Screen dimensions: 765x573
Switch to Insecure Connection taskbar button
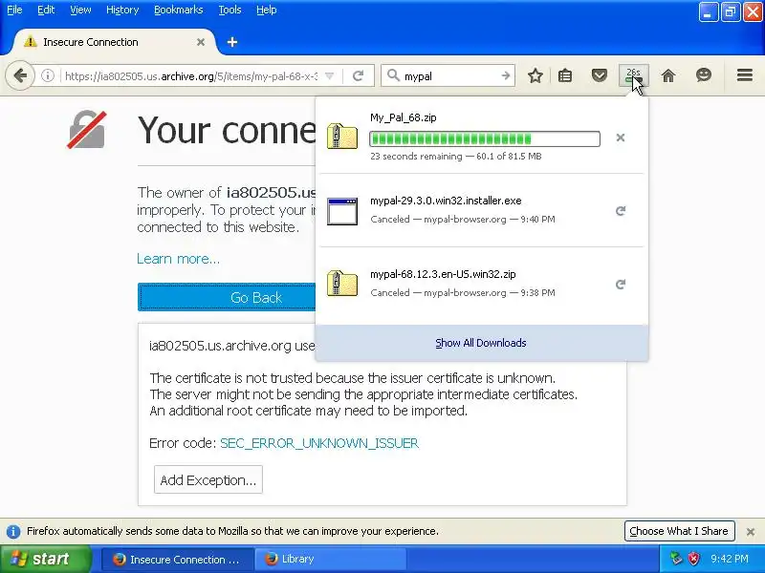178,559
